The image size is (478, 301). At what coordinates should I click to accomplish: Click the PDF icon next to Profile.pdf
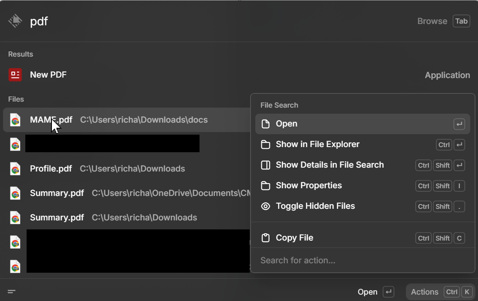15,169
